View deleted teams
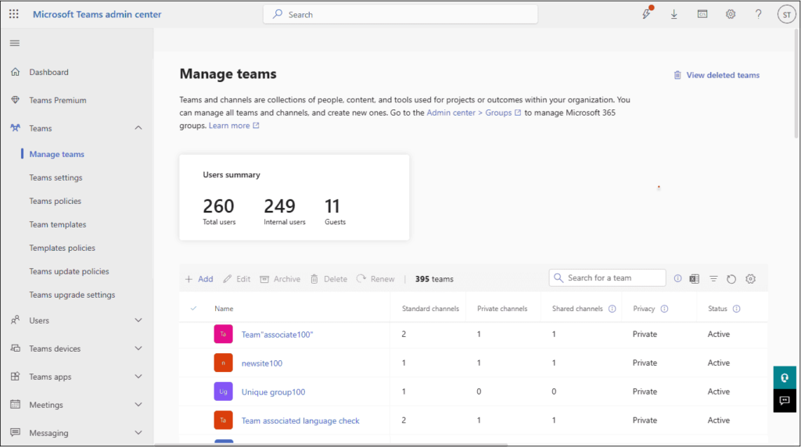The width and height of the screenshot is (801, 447). point(717,75)
